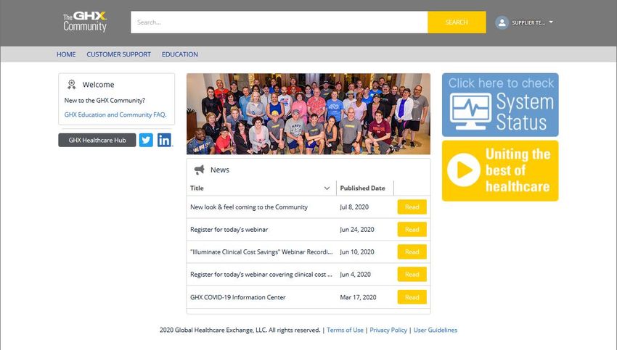617x350 pixels.
Task: Click the 'Jul 8, 2020' date cell
Action: [354, 207]
